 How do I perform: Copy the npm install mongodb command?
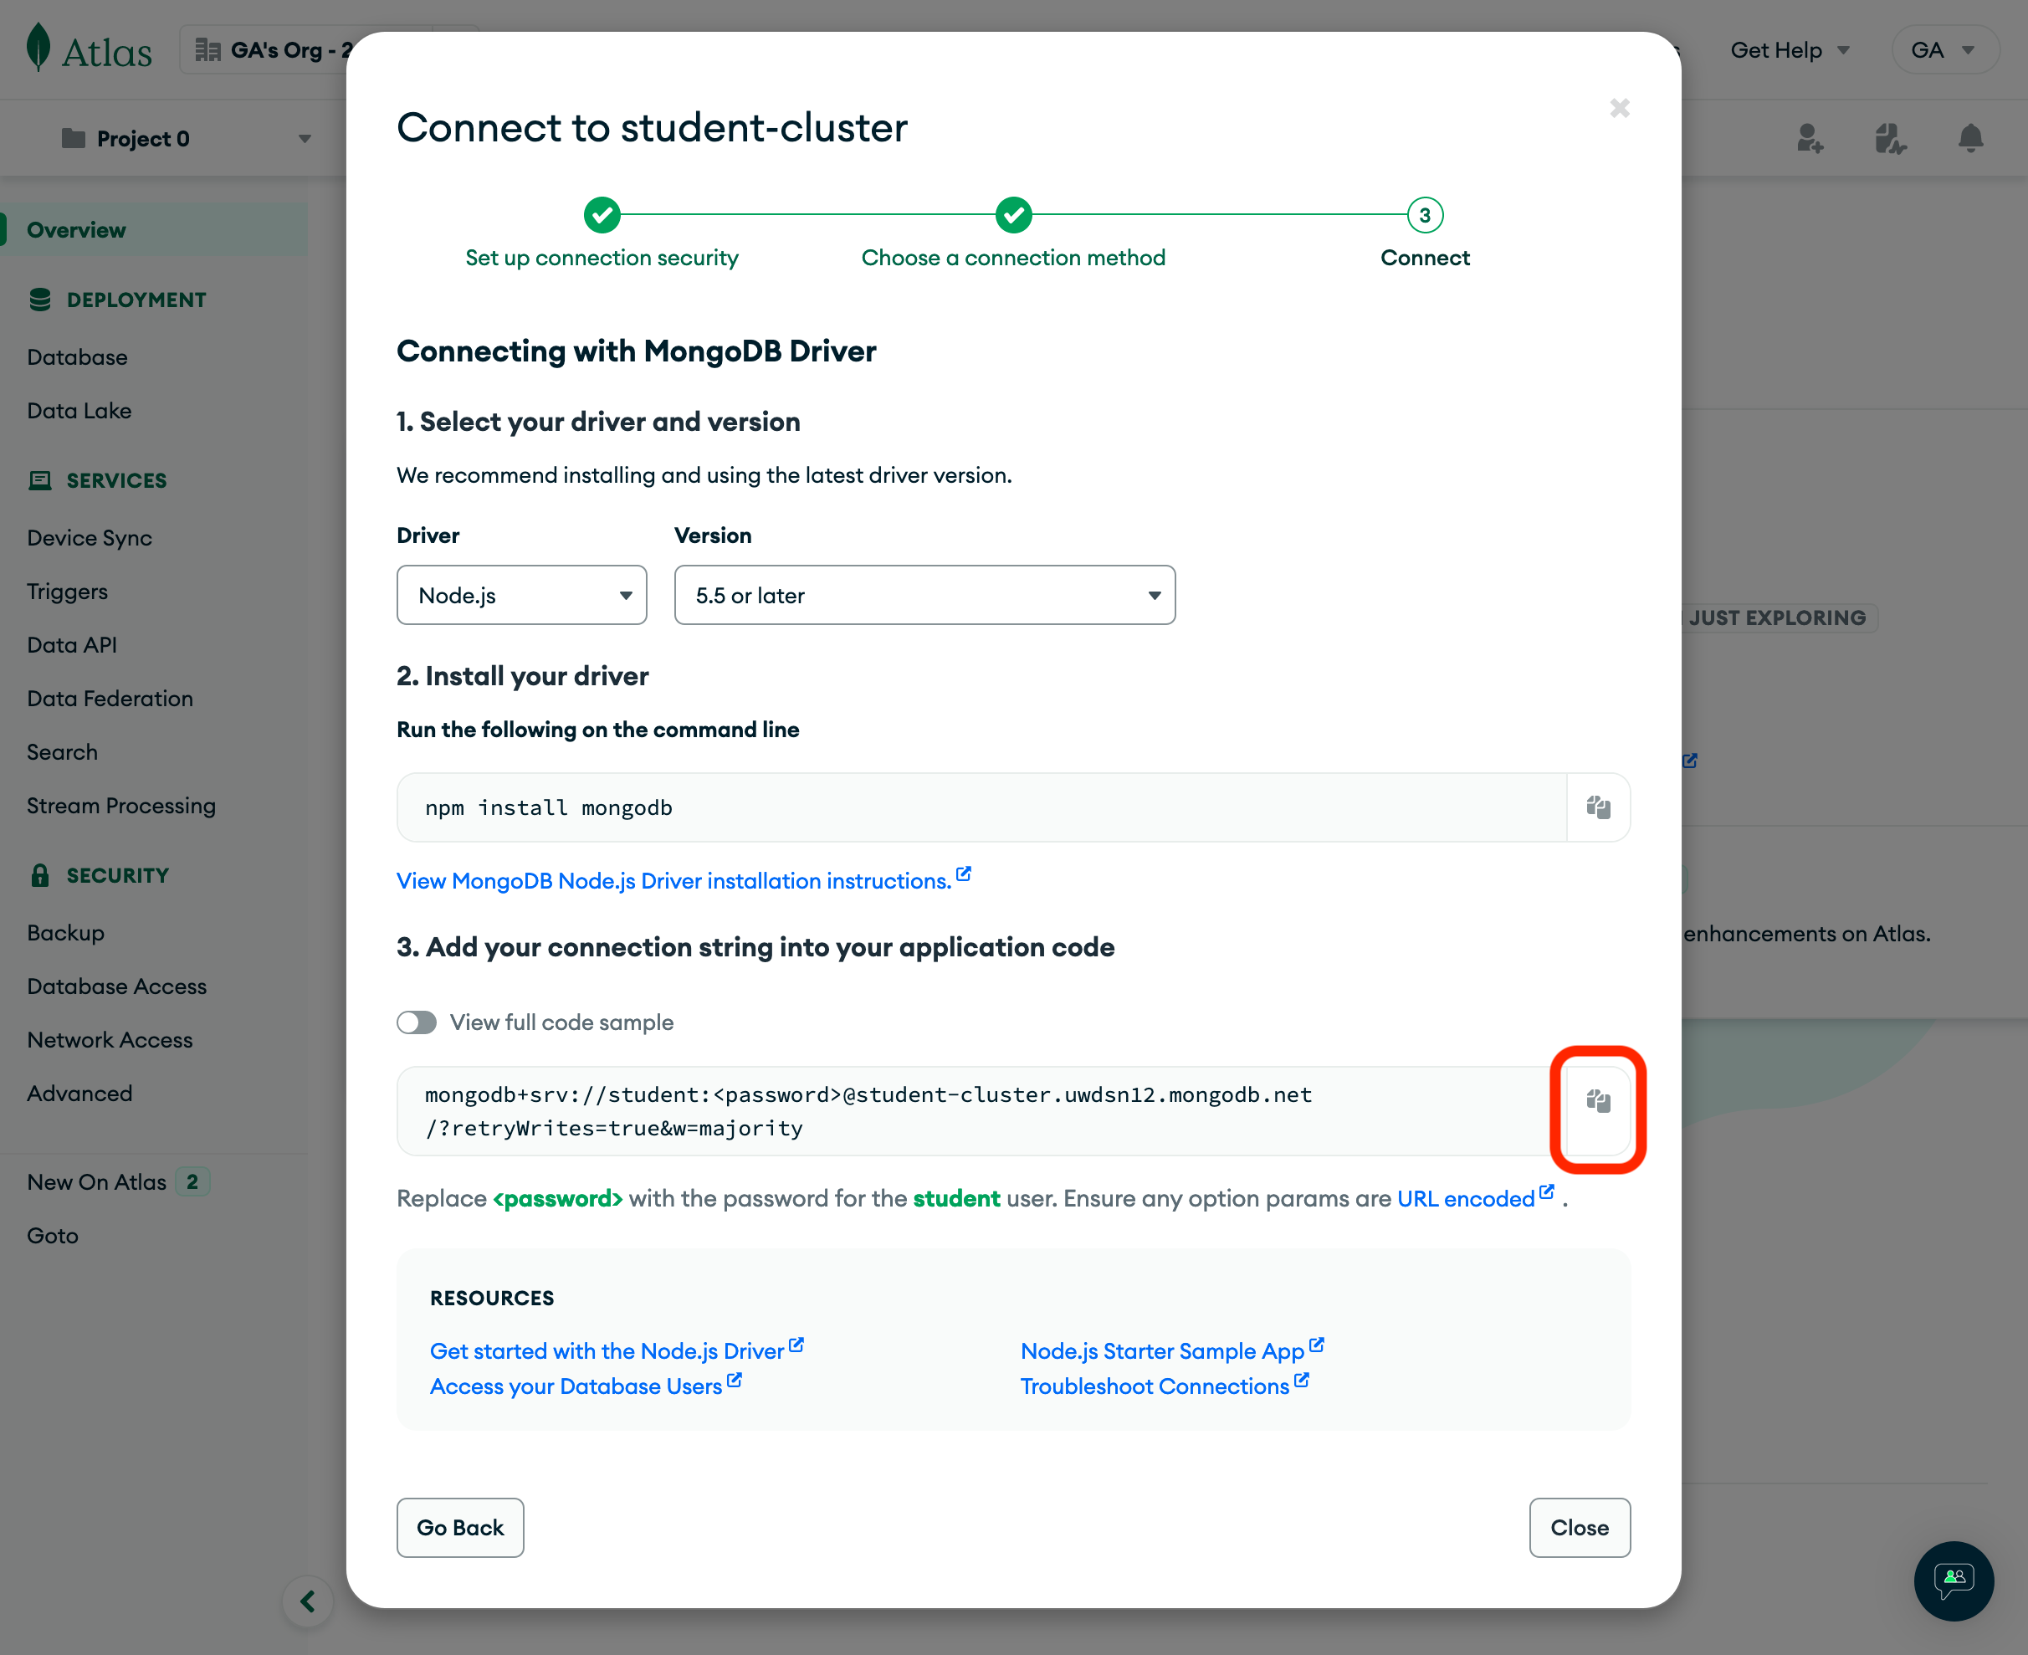(x=1598, y=807)
